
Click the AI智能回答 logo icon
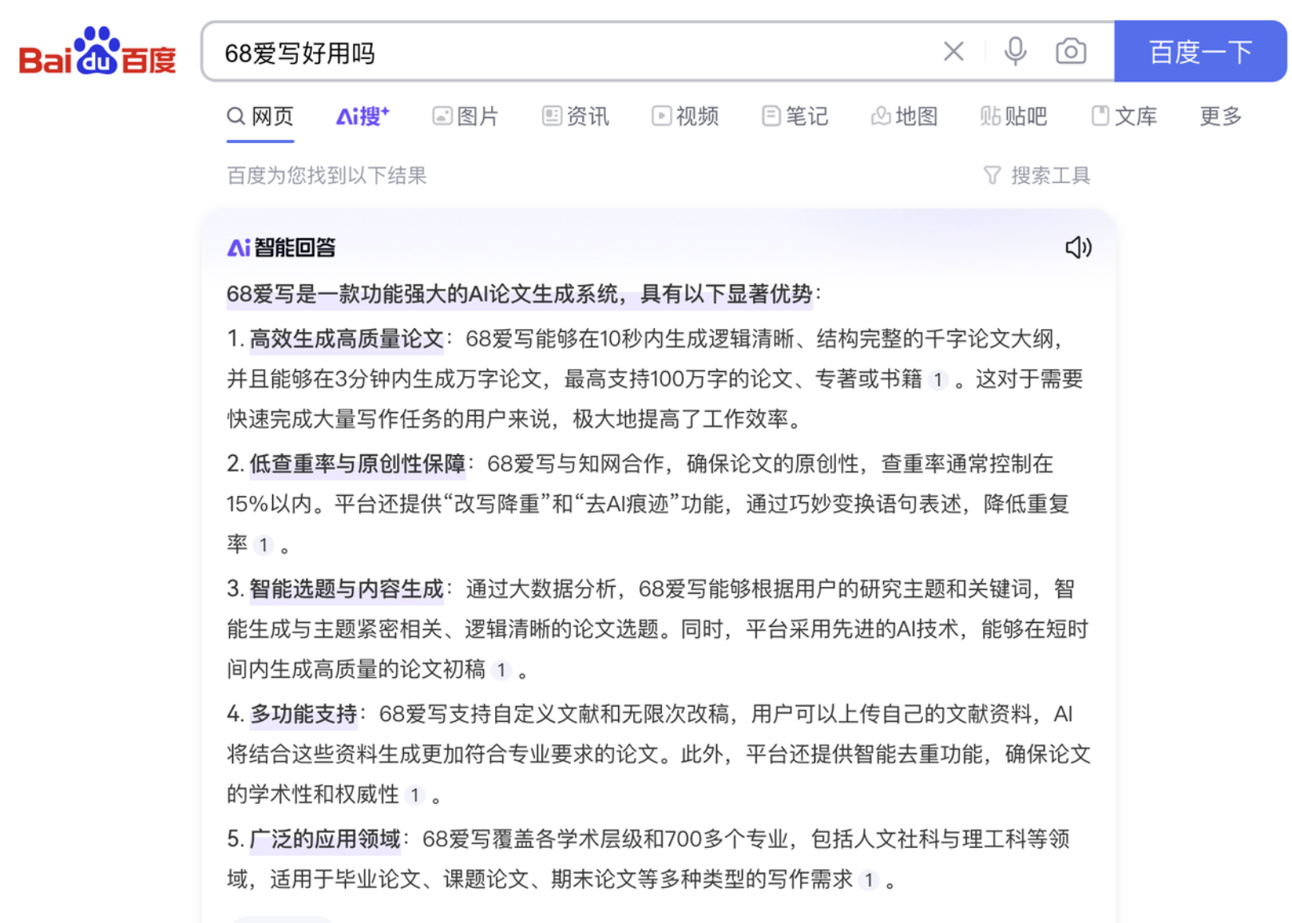(239, 248)
